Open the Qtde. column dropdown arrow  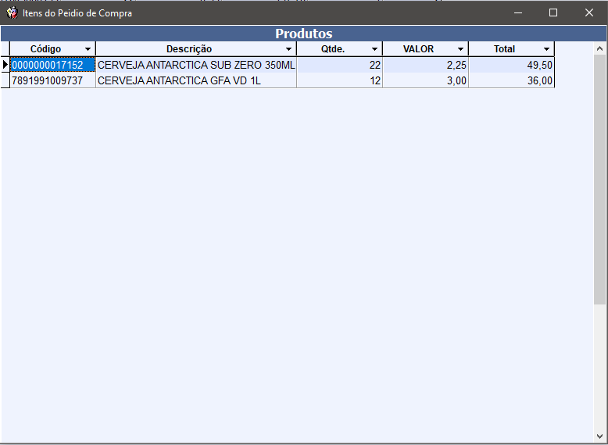click(375, 49)
